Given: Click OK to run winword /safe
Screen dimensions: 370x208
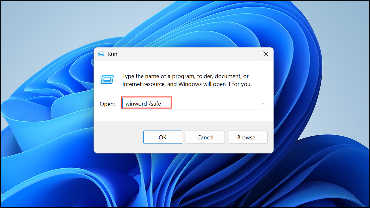Looking at the screenshot, I should pyautogui.click(x=163, y=137).
